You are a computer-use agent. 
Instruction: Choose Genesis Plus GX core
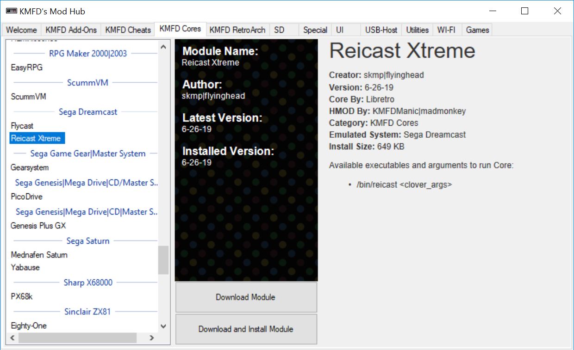[x=38, y=226]
